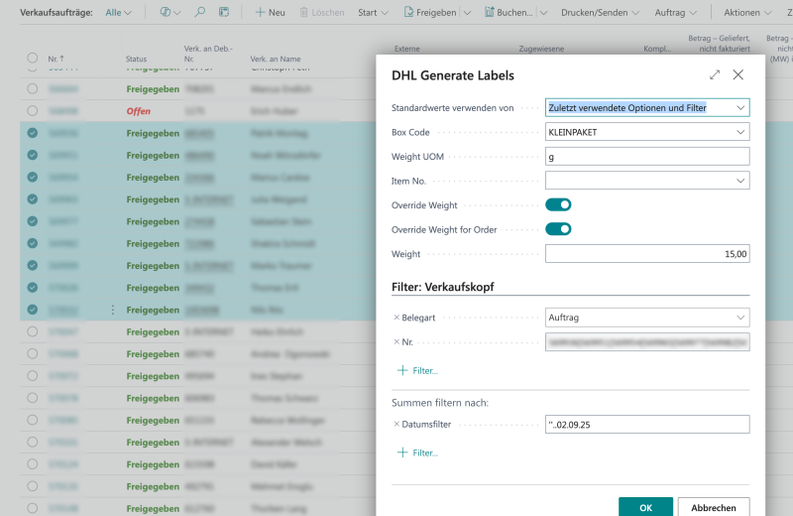Click the Löschen trash button
Image resolution: width=793 pixels, height=516 pixels.
(322, 12)
